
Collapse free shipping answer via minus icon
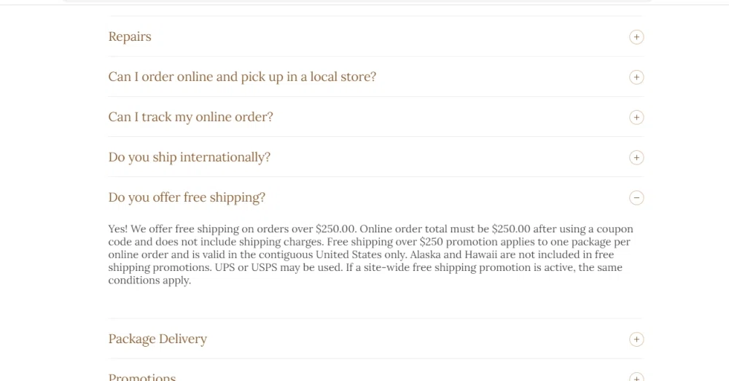click(636, 197)
